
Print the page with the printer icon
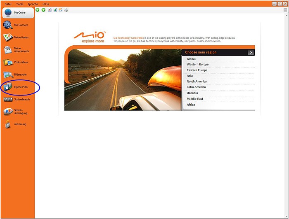tap(66, 10)
